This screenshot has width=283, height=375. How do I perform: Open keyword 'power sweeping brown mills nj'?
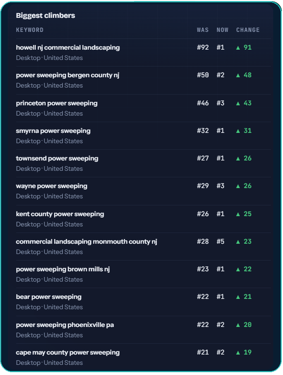click(63, 269)
